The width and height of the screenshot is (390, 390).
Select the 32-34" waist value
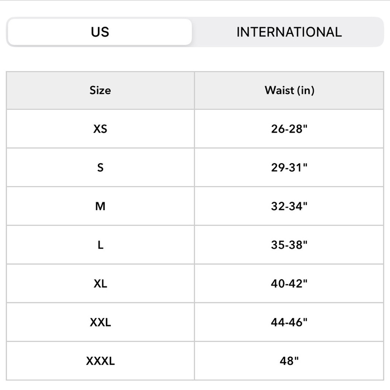coord(289,206)
